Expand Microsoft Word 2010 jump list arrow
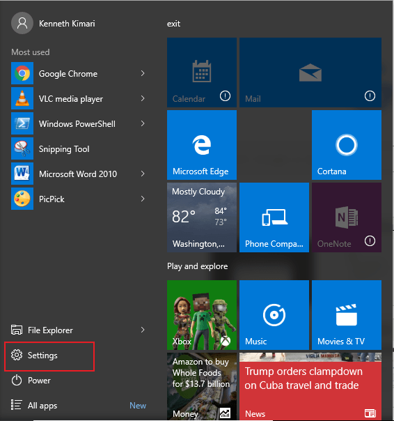 [x=143, y=174]
